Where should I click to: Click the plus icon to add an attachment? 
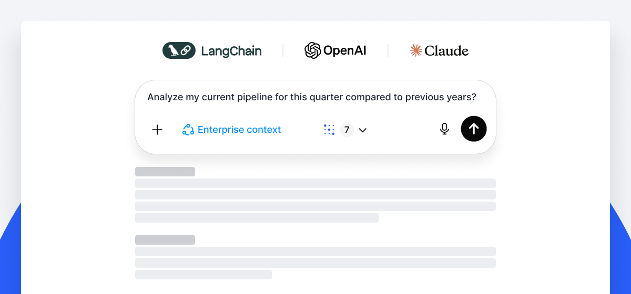(157, 130)
